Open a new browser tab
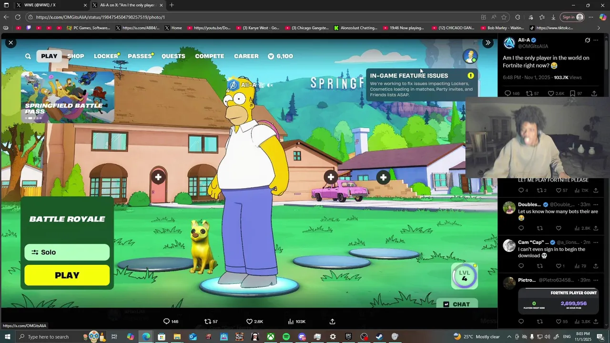This screenshot has height=343, width=610. coord(172,5)
